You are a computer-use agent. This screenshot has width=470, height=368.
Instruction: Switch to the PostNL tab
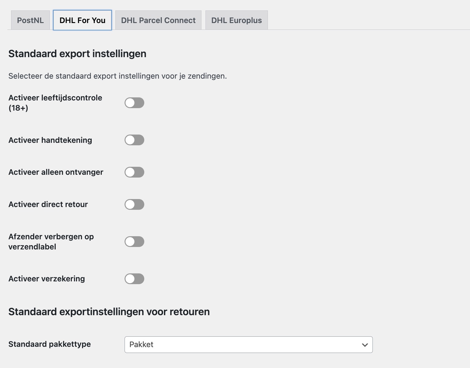30,20
